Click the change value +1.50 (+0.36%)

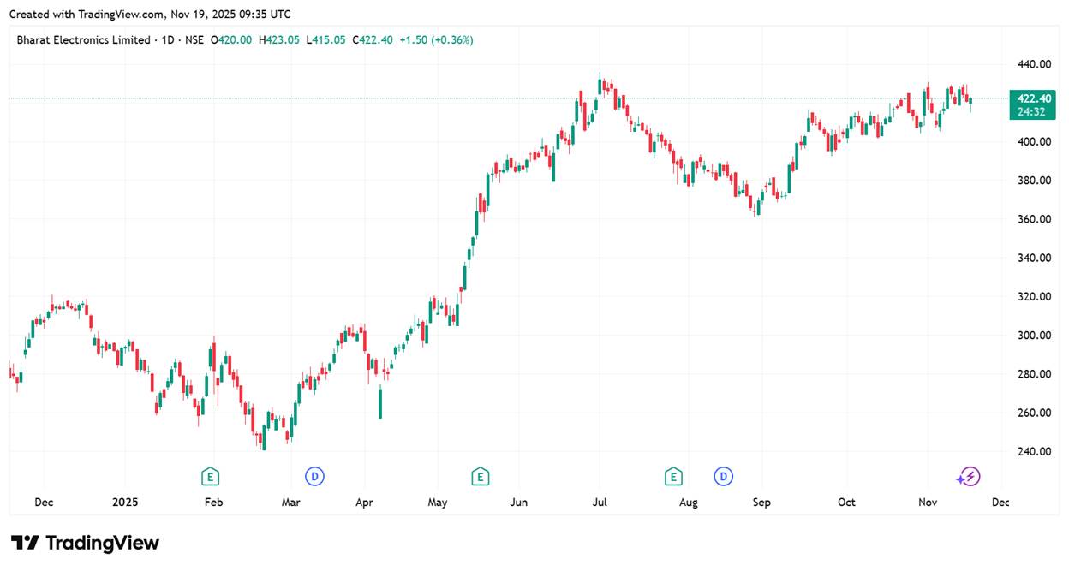pos(436,40)
